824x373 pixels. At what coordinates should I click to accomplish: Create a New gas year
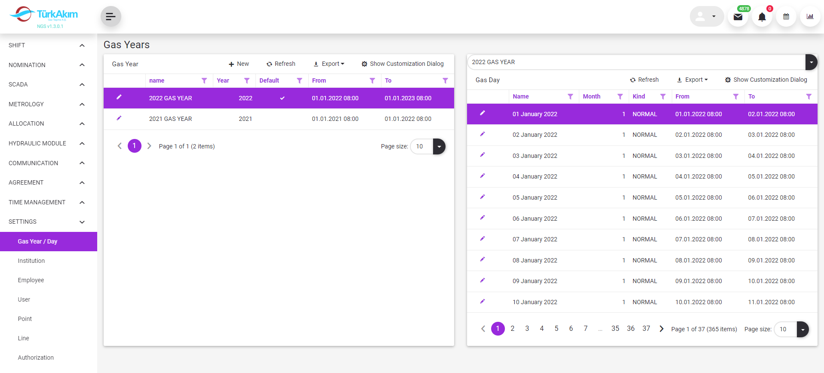tap(239, 64)
